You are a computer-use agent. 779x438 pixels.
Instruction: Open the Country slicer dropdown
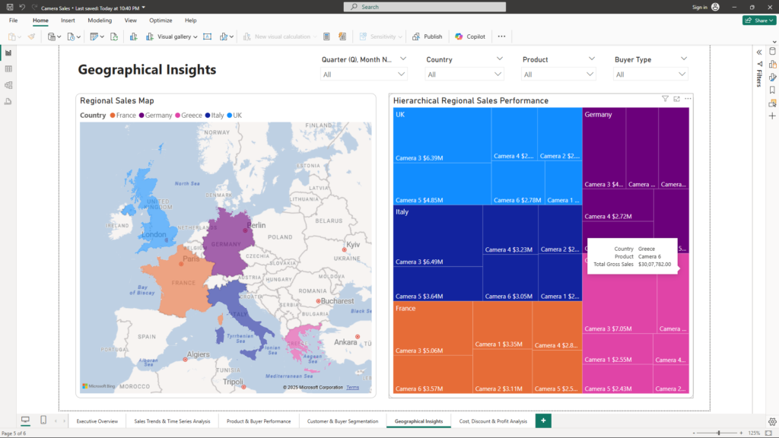click(x=498, y=74)
